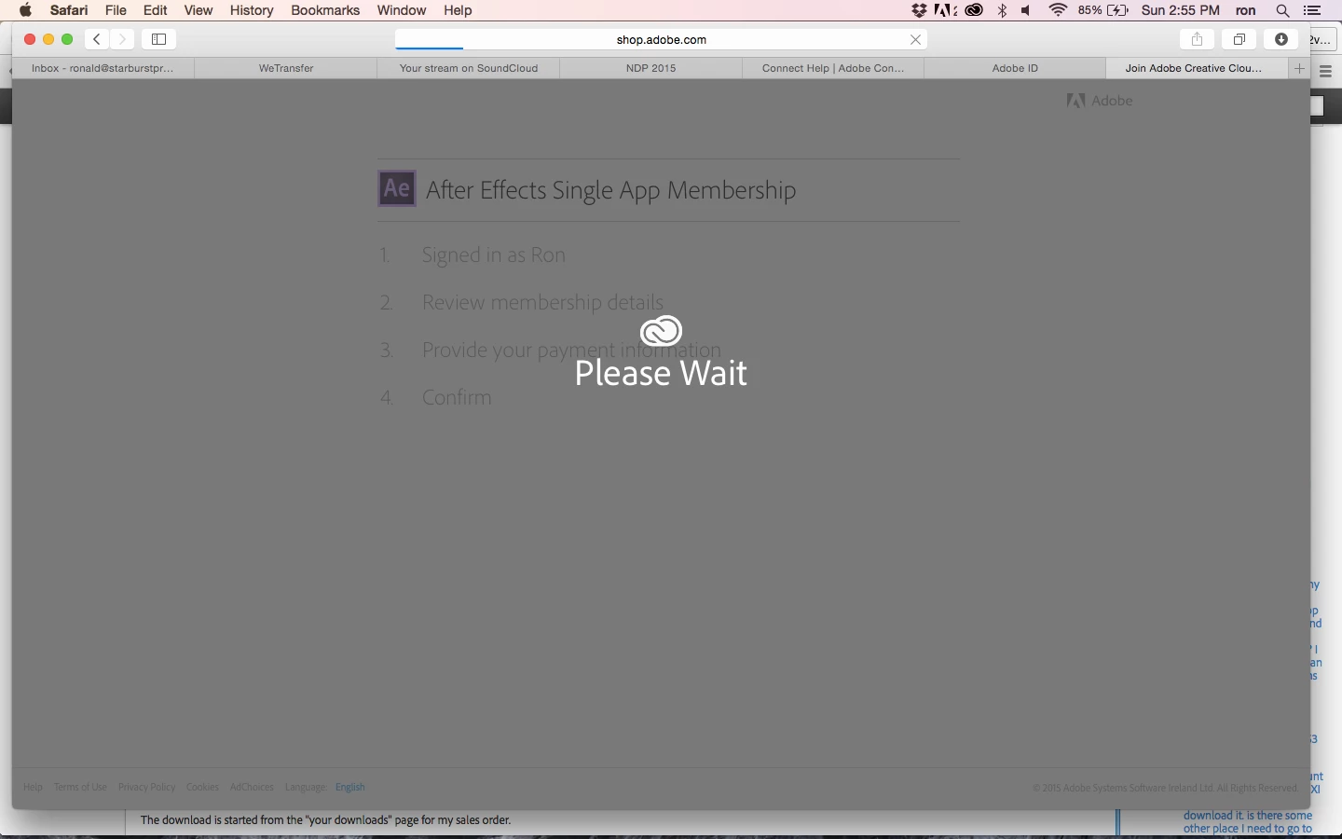Click the After Effects Ae icon
1342x839 pixels.
pyautogui.click(x=397, y=188)
